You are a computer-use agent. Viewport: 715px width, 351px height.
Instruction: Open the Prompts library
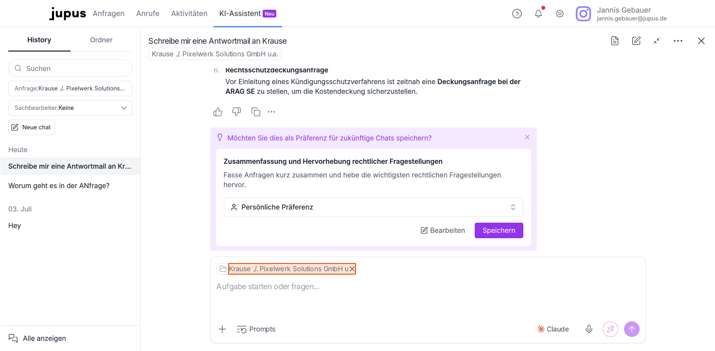pyautogui.click(x=256, y=329)
